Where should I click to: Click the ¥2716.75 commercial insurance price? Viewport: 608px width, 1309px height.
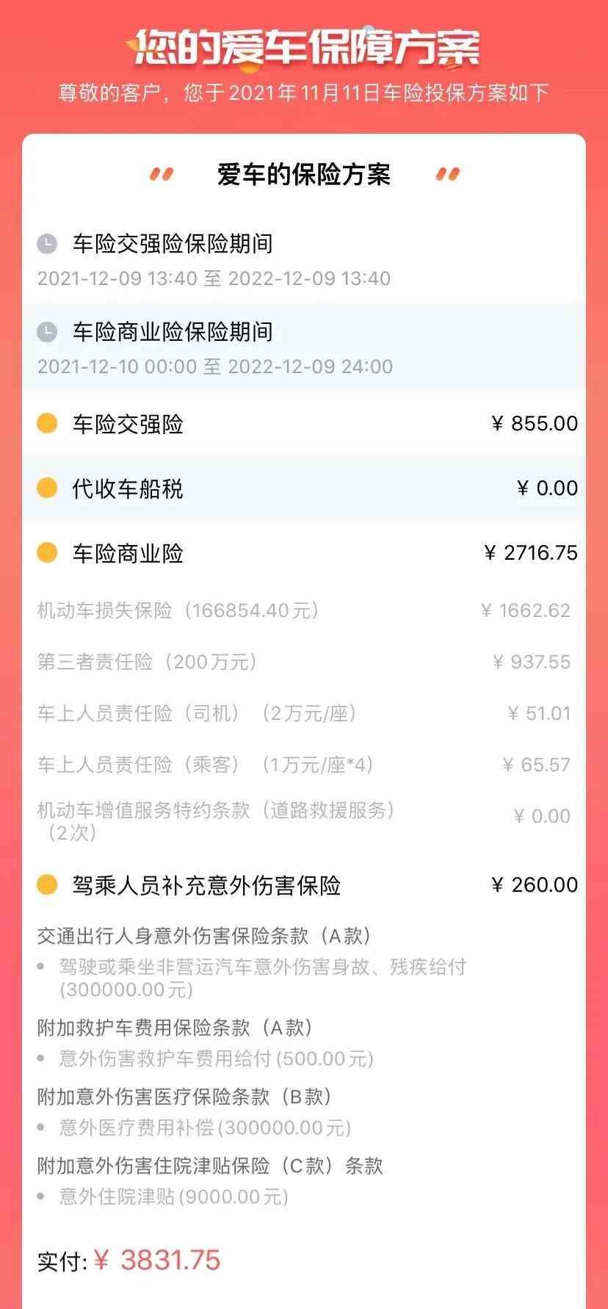(531, 553)
